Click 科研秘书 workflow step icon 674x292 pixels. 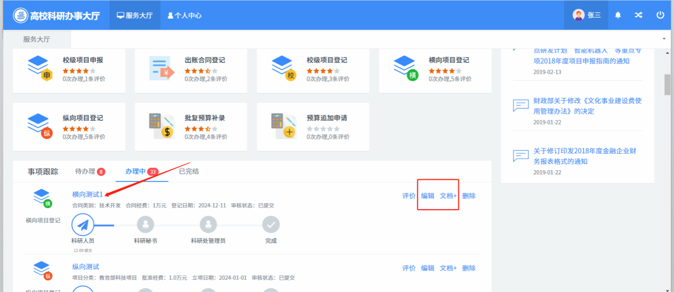(x=145, y=225)
